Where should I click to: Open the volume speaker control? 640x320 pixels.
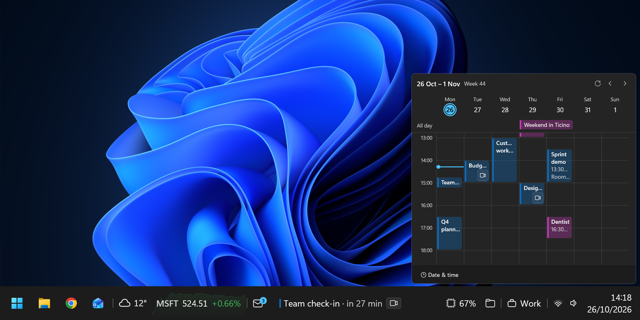tap(573, 303)
